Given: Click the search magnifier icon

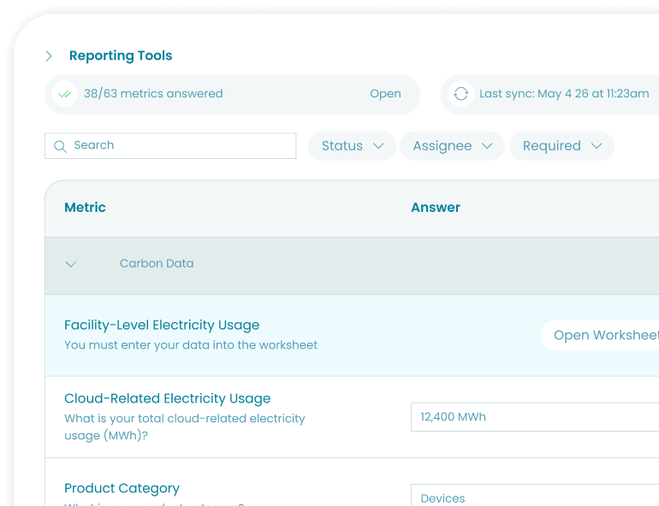Looking at the screenshot, I should [x=60, y=146].
